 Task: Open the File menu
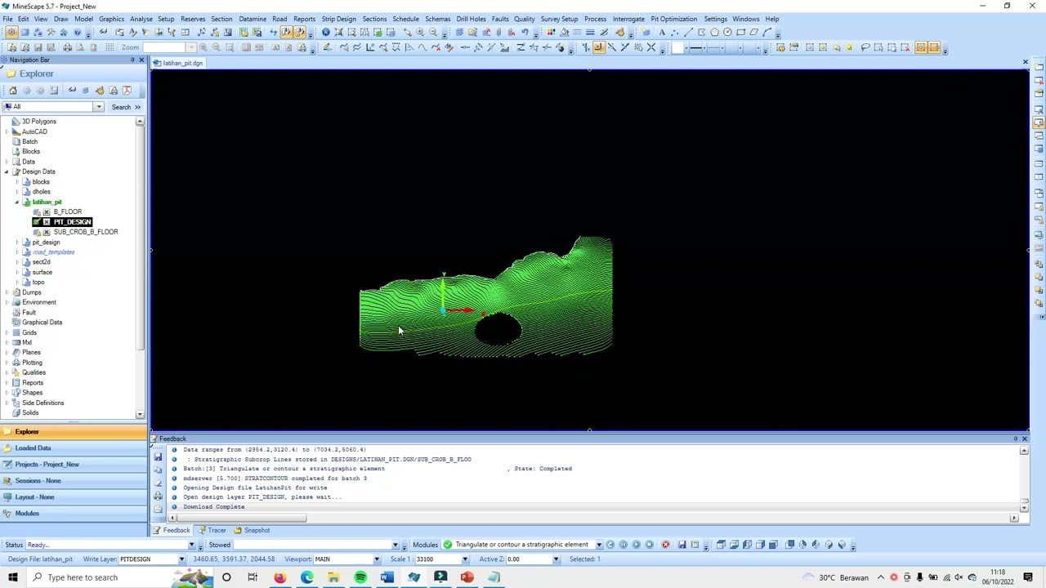[7, 19]
